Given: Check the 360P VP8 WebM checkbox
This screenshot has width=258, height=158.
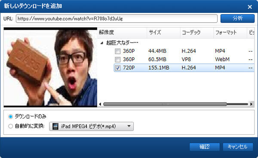Looking at the screenshot, I should tap(117, 59).
